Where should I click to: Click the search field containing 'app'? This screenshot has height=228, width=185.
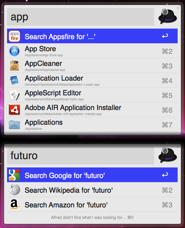coord(81,17)
